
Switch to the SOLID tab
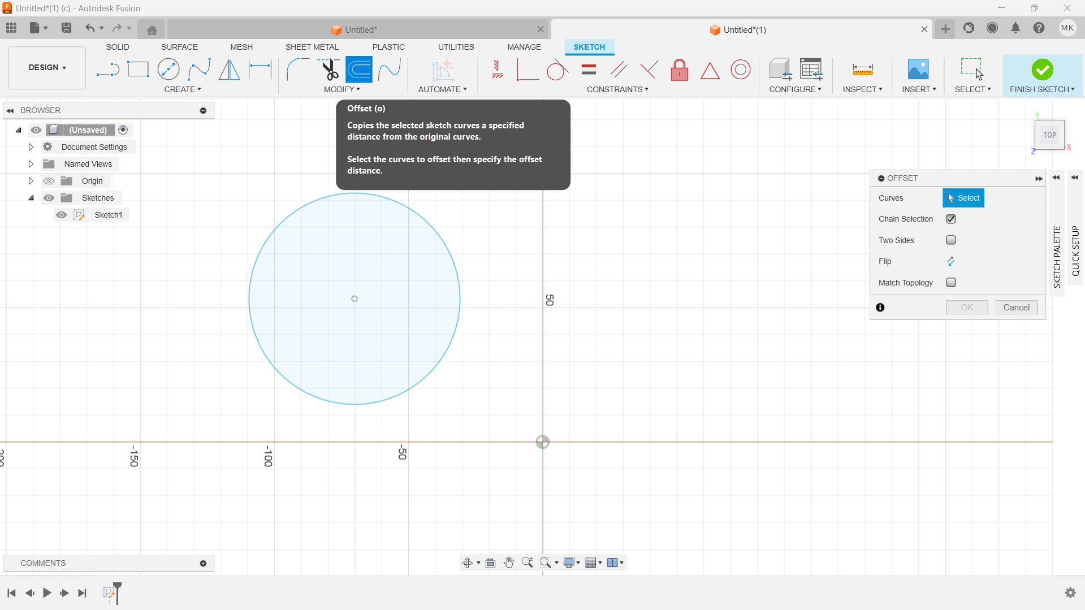(118, 47)
